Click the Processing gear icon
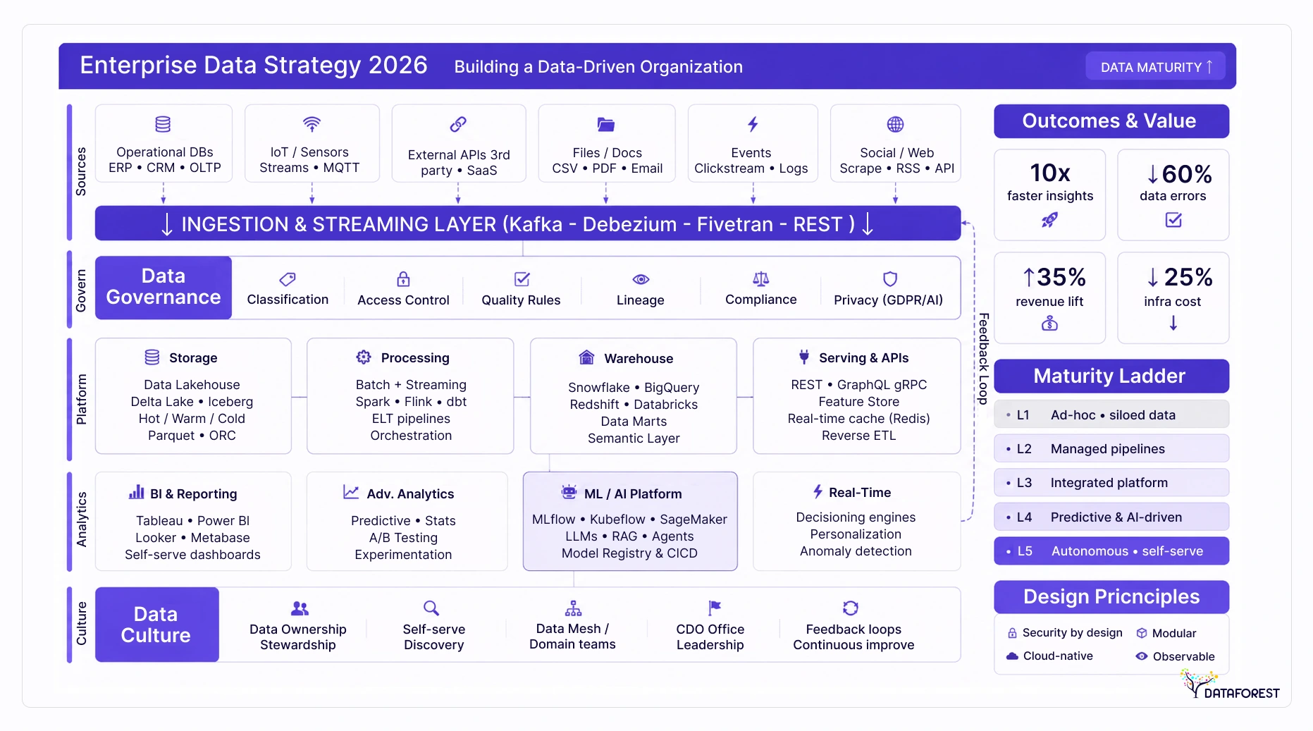The width and height of the screenshot is (1313, 731). (x=364, y=357)
